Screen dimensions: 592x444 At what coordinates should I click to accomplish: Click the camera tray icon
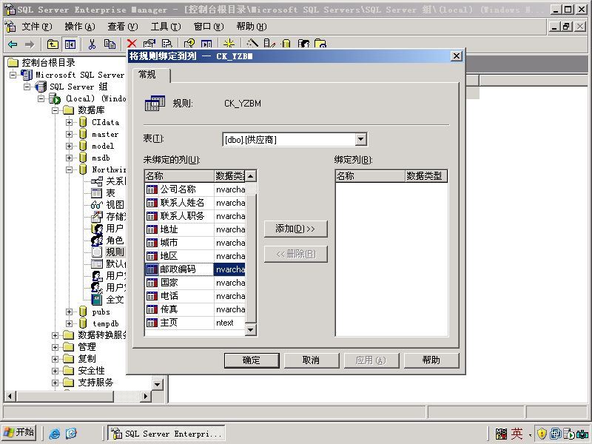point(582,434)
